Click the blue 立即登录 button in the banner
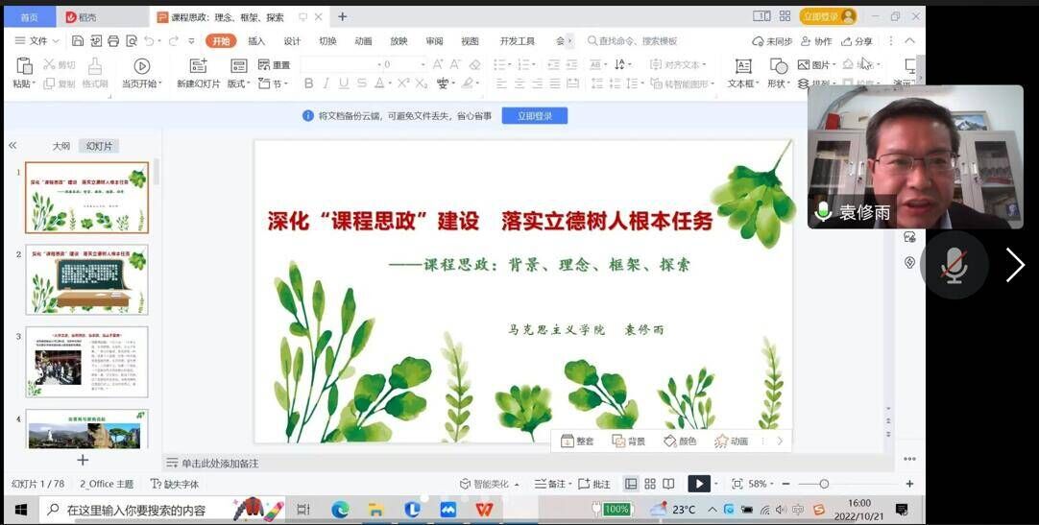This screenshot has width=1039, height=525. [534, 115]
